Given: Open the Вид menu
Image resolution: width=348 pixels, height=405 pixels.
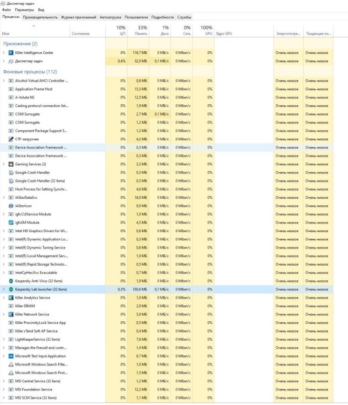Looking at the screenshot, I should pyautogui.click(x=41, y=10).
